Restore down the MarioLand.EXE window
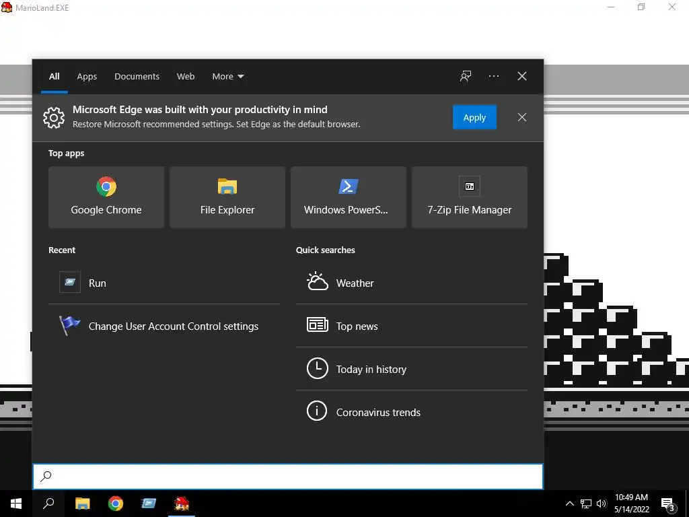The height and width of the screenshot is (517, 689). [641, 7]
